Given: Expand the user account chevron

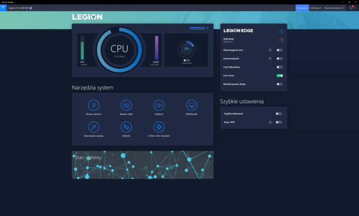Looking at the screenshot, I should tap(355, 8).
